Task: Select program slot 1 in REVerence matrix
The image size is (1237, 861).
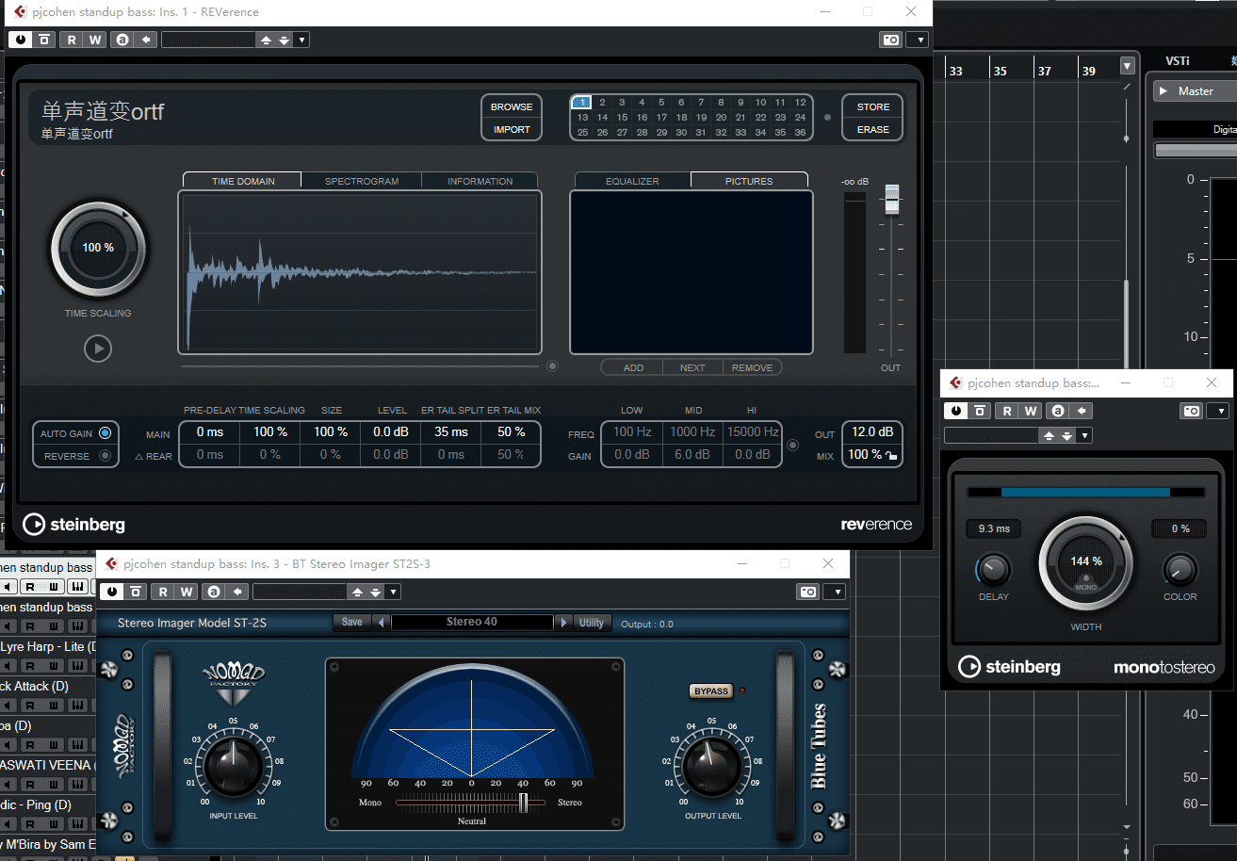Action: click(581, 103)
